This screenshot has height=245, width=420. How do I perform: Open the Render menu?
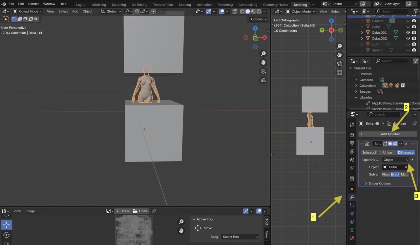[x=33, y=4]
